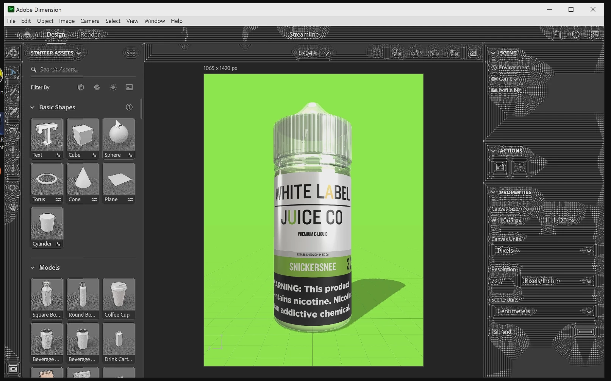
Task: Collapse the Actions panel
Action: click(493, 151)
